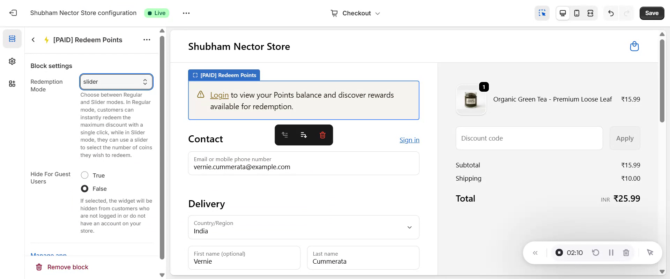Click the Shipping ₹10.00 value
Viewport: 670px width, 279px height.
point(631,178)
